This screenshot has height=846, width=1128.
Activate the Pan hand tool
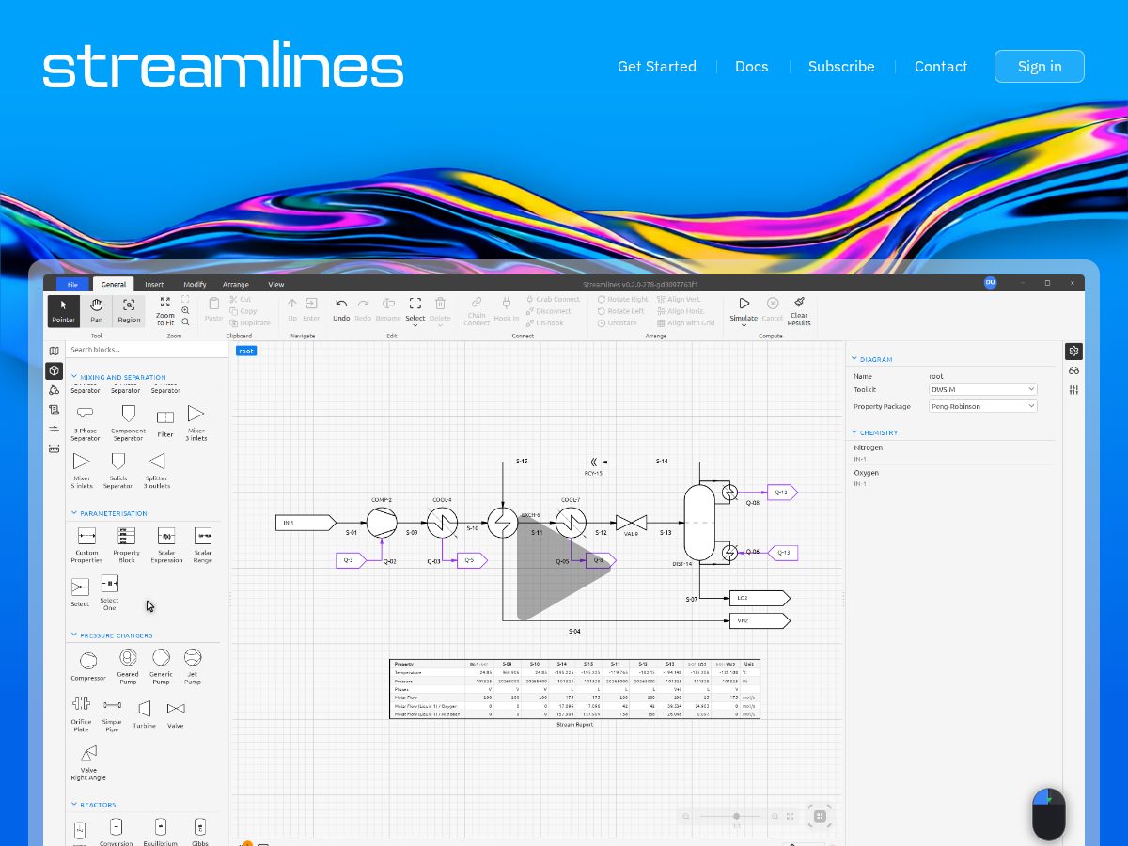pos(96,310)
